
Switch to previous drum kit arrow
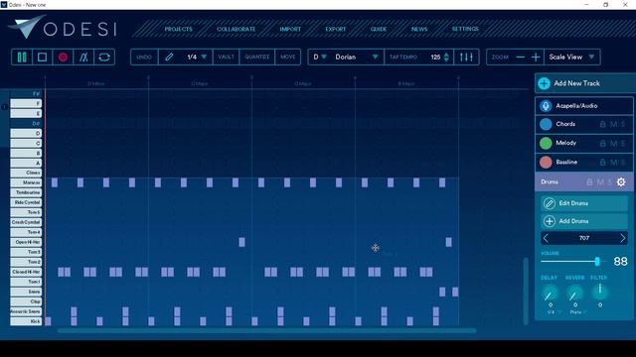(546, 238)
